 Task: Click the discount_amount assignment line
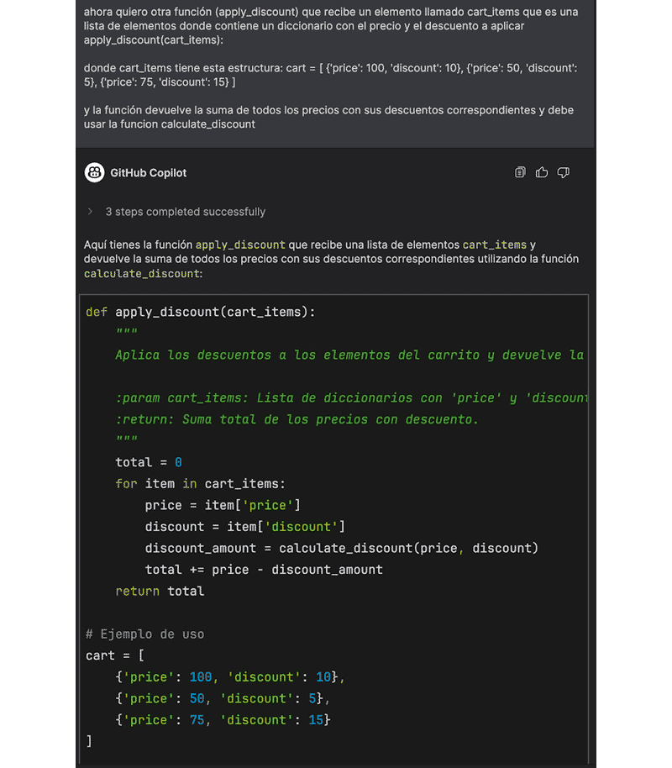(341, 548)
